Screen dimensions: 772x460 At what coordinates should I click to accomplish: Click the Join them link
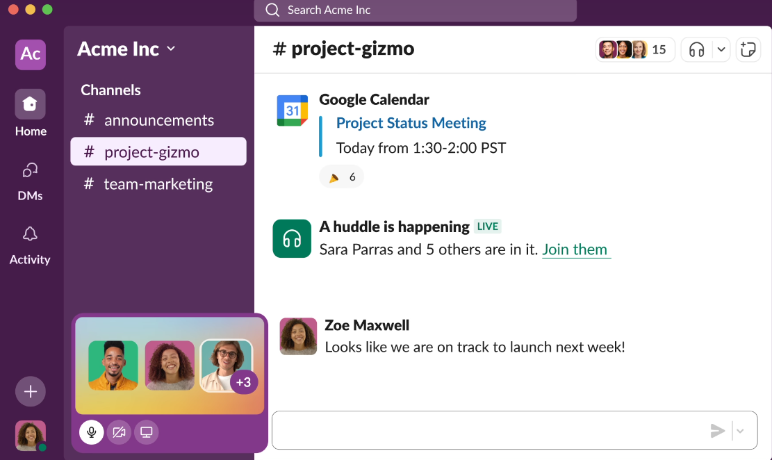pos(575,249)
